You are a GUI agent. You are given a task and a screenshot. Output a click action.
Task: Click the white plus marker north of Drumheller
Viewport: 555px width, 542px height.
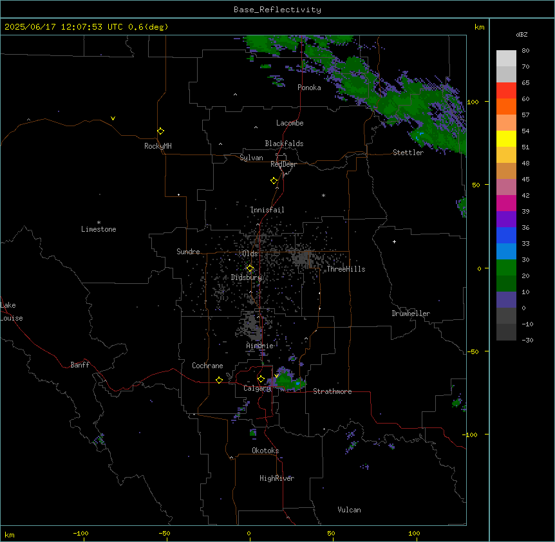coord(394,241)
